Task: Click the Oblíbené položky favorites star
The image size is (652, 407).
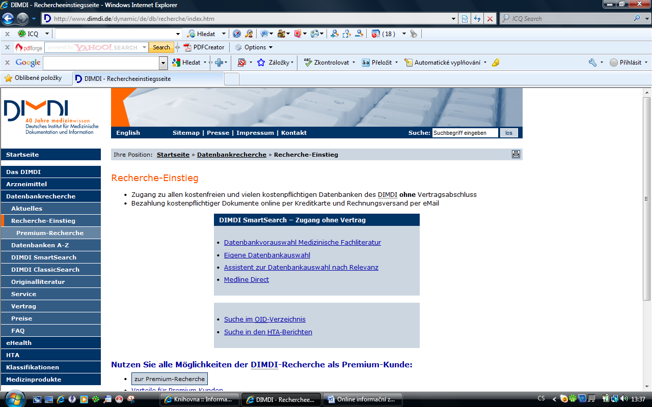Action: pyautogui.click(x=8, y=78)
